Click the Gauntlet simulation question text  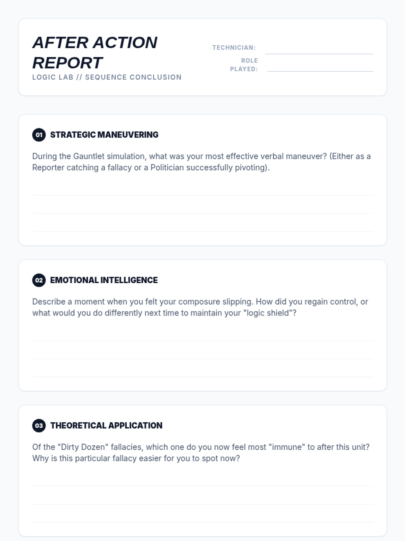[x=201, y=162]
